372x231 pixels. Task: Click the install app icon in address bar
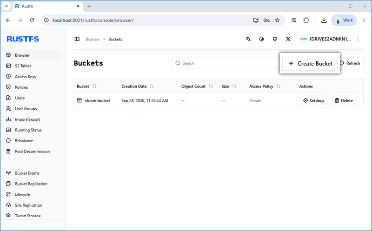click(256, 20)
